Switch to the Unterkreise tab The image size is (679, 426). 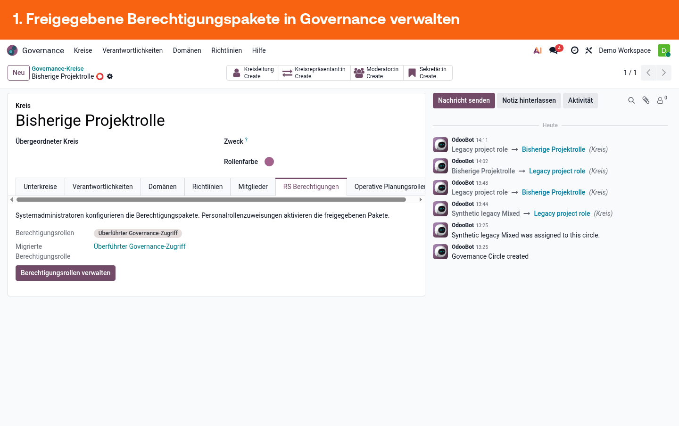click(x=40, y=187)
